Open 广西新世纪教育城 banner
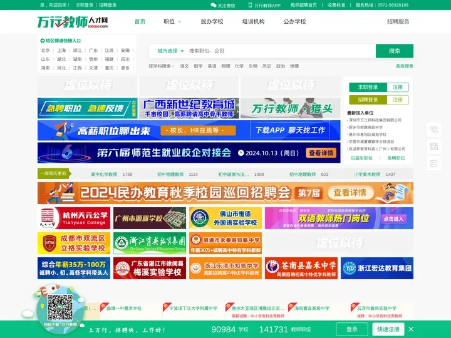 [189, 108]
